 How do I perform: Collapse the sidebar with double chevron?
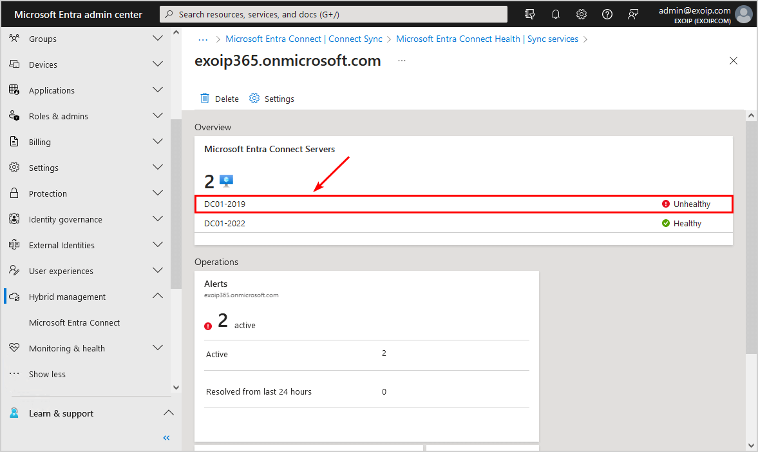[166, 438]
